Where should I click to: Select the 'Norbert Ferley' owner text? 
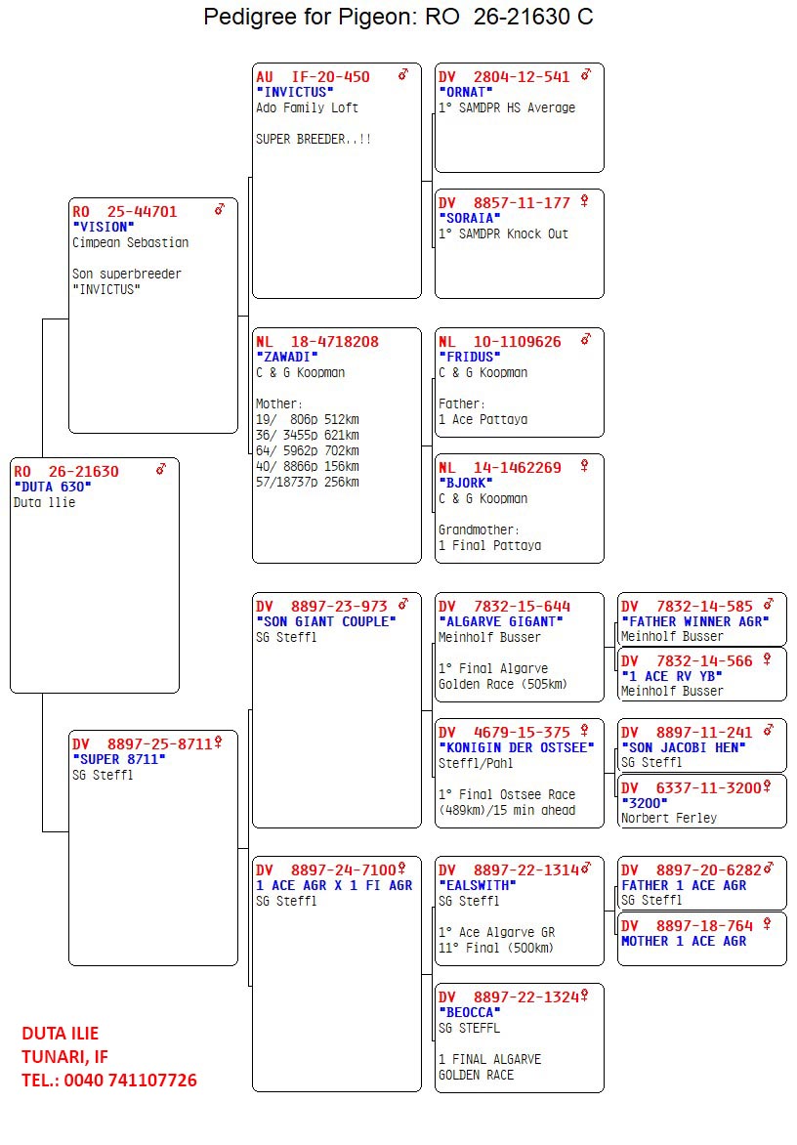[x=668, y=819]
